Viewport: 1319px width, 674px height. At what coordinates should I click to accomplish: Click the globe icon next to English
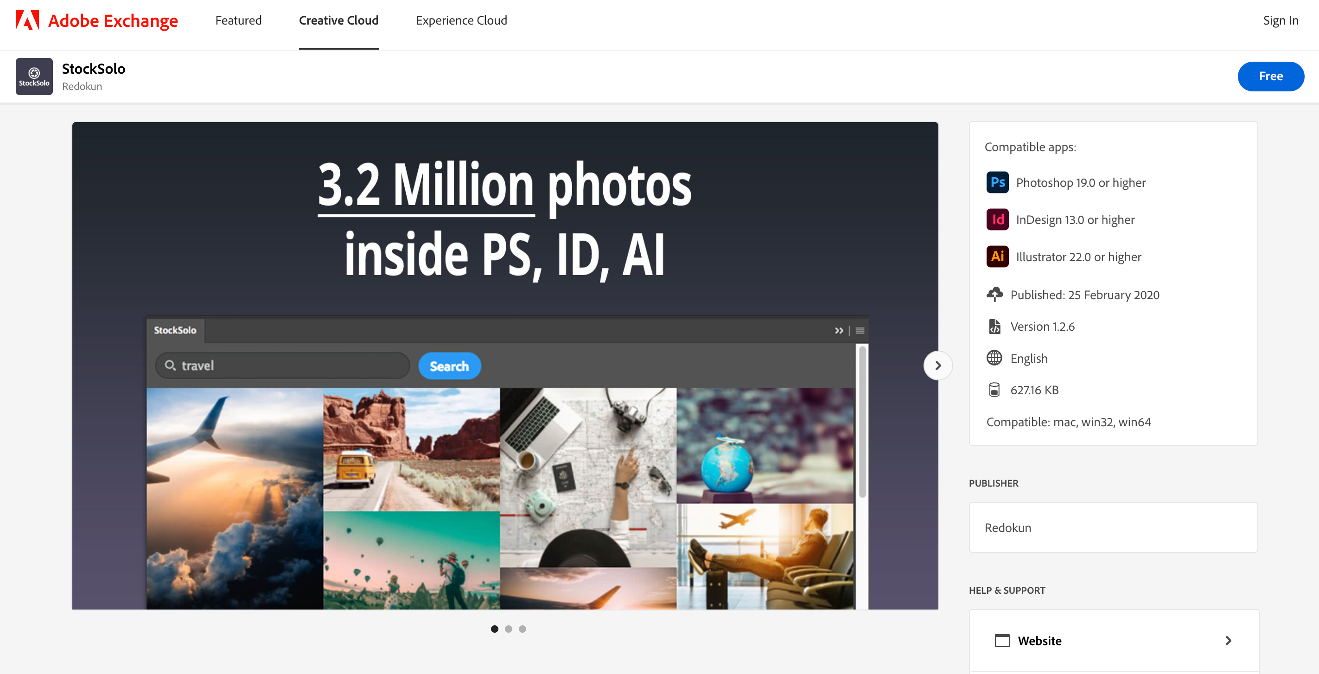pos(994,358)
